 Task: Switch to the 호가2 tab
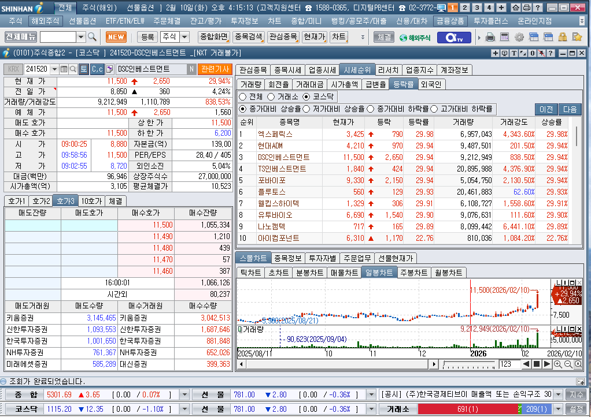coord(41,201)
